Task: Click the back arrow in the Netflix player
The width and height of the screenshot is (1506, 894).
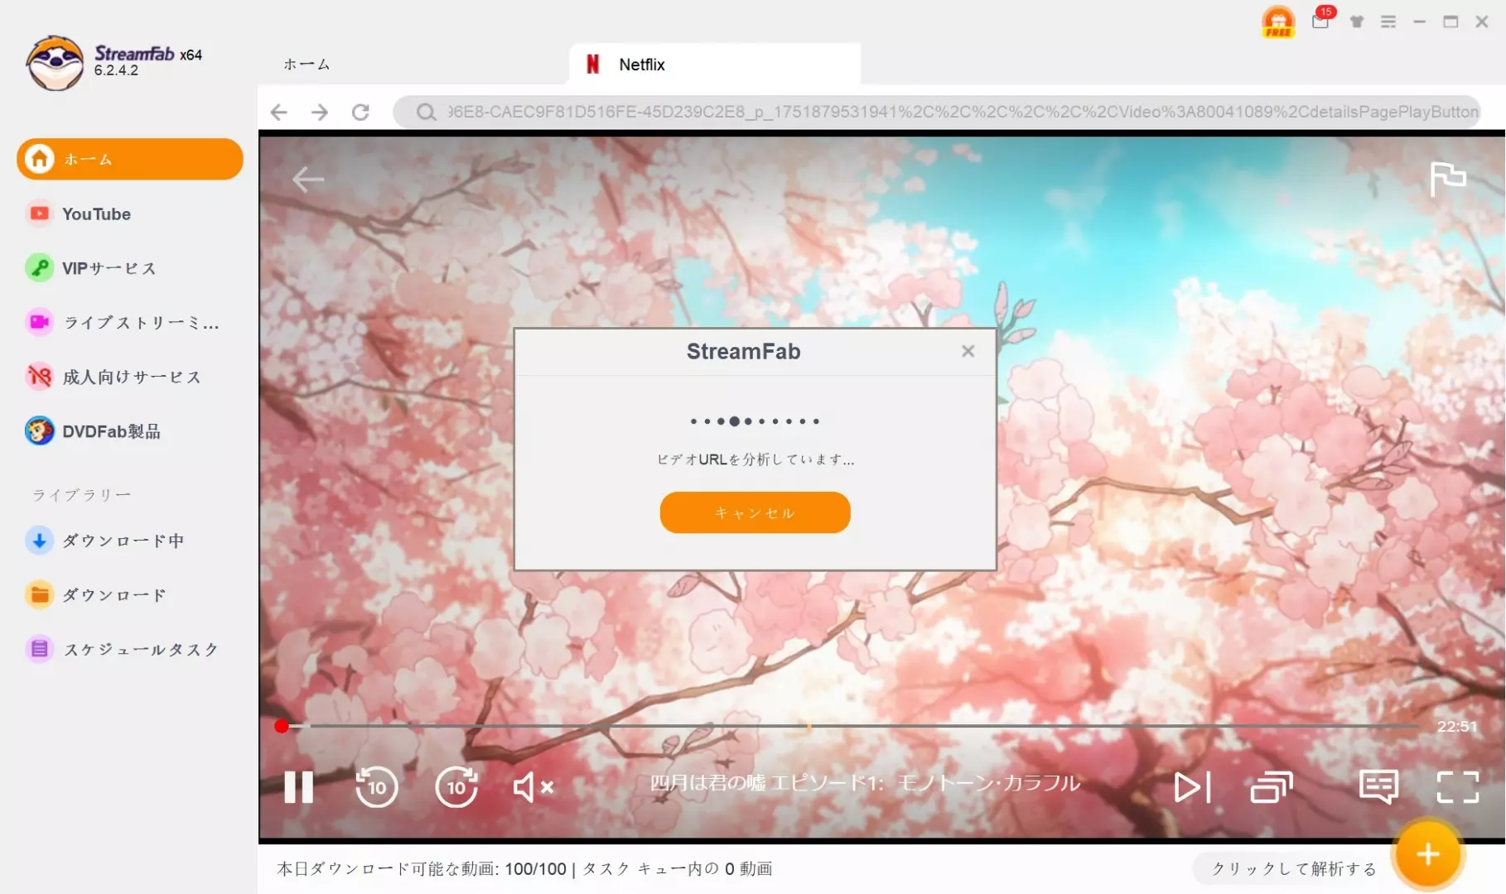Action: [308, 179]
